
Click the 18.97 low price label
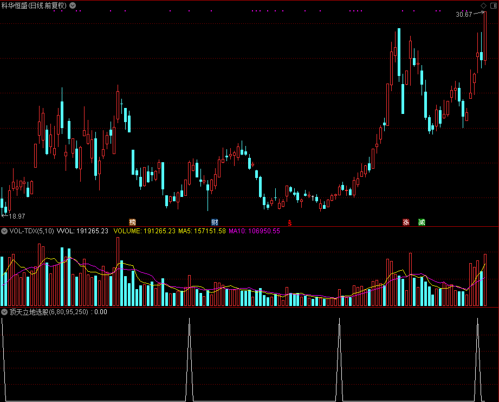tap(17, 216)
